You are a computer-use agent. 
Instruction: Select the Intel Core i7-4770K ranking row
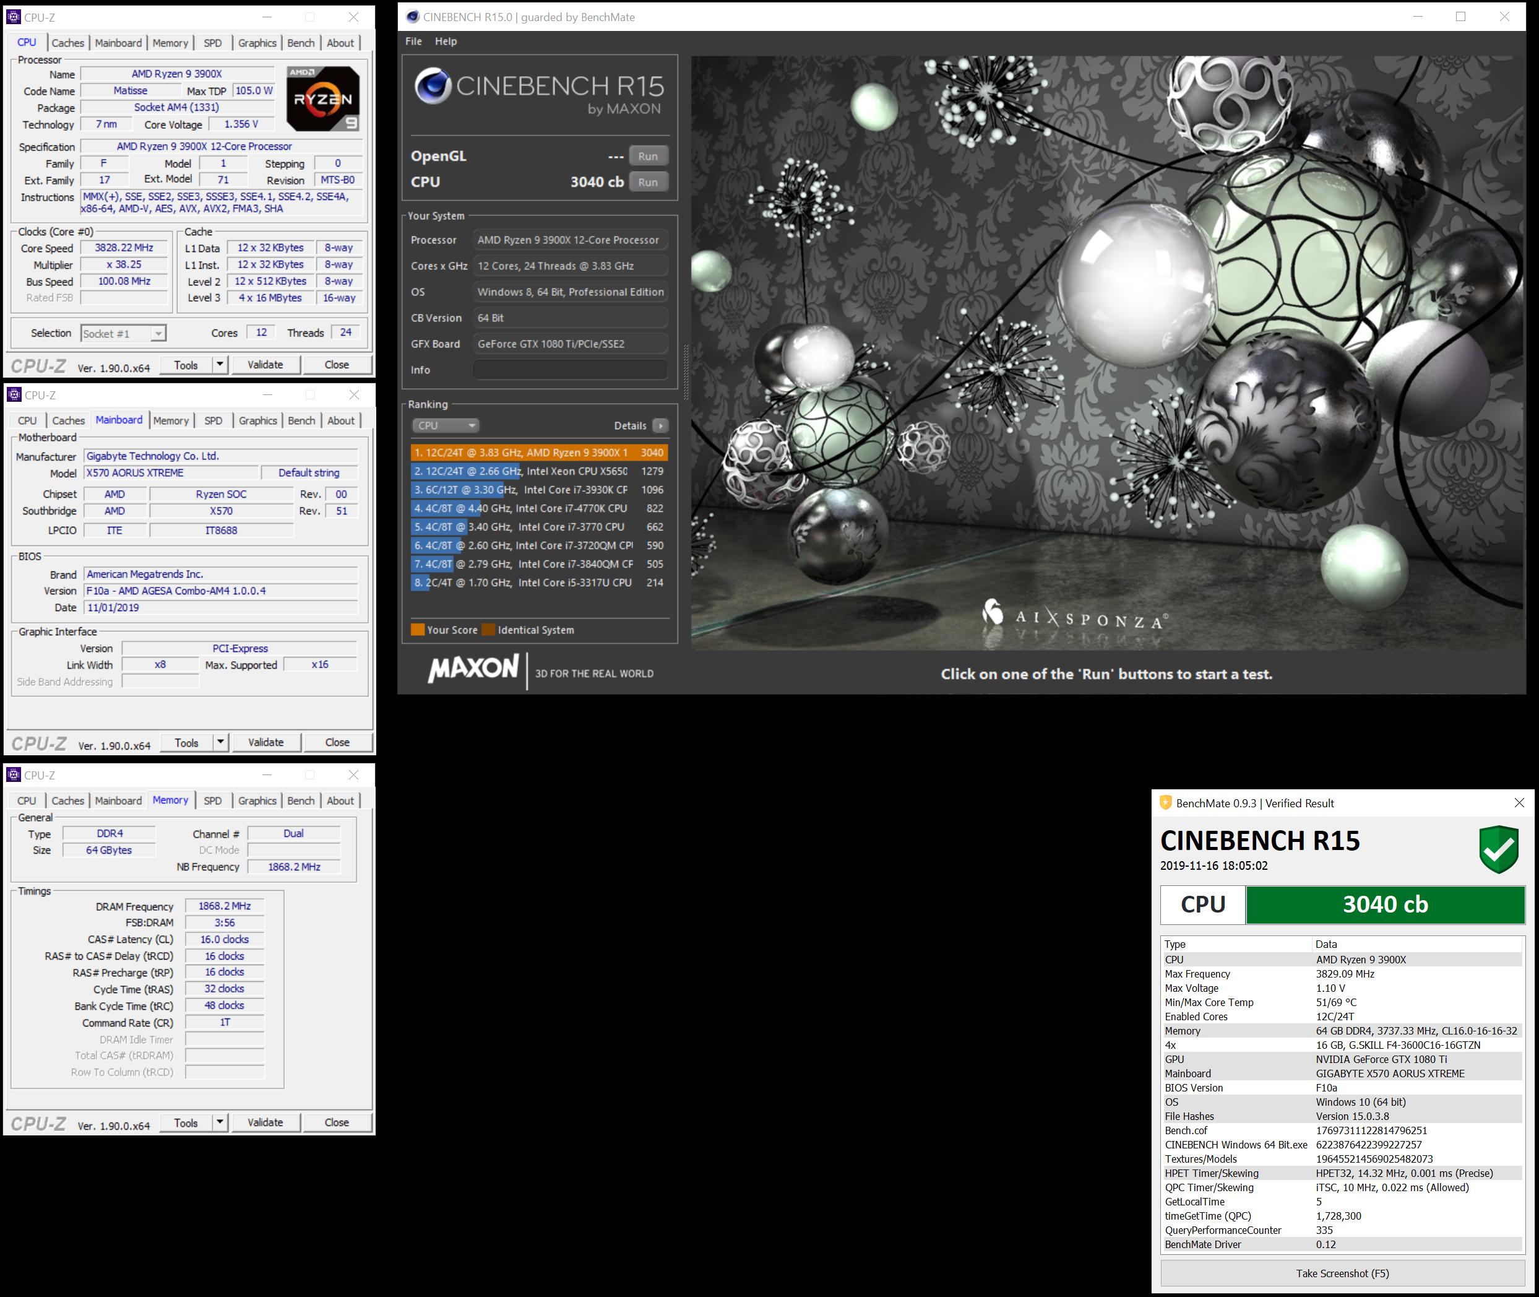click(x=539, y=508)
